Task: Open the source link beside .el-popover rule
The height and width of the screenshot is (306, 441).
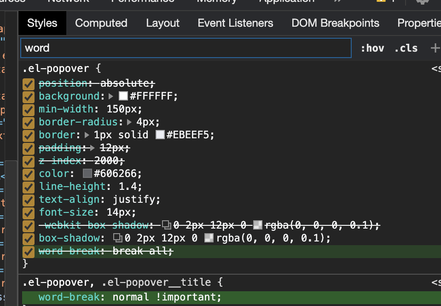Action: [436, 68]
